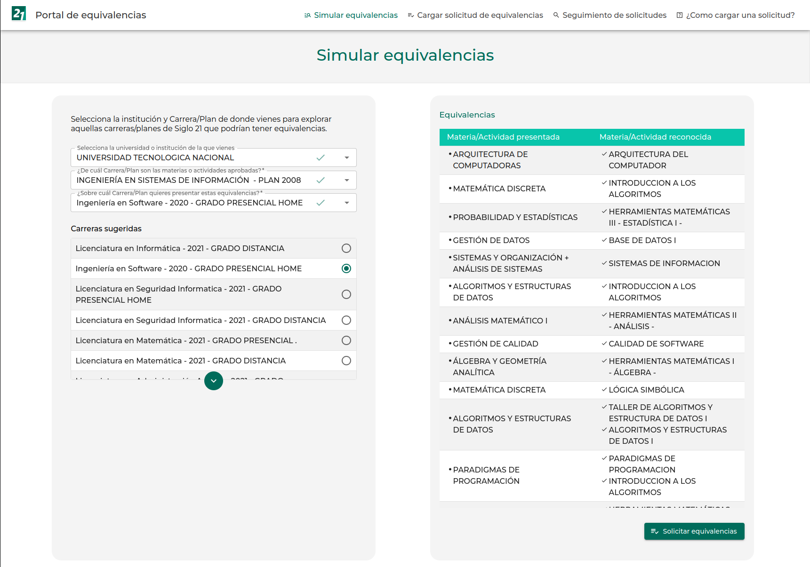
Task: Click Licenciatura en Matemática GRADO DISTANCIA text
Action: click(181, 361)
